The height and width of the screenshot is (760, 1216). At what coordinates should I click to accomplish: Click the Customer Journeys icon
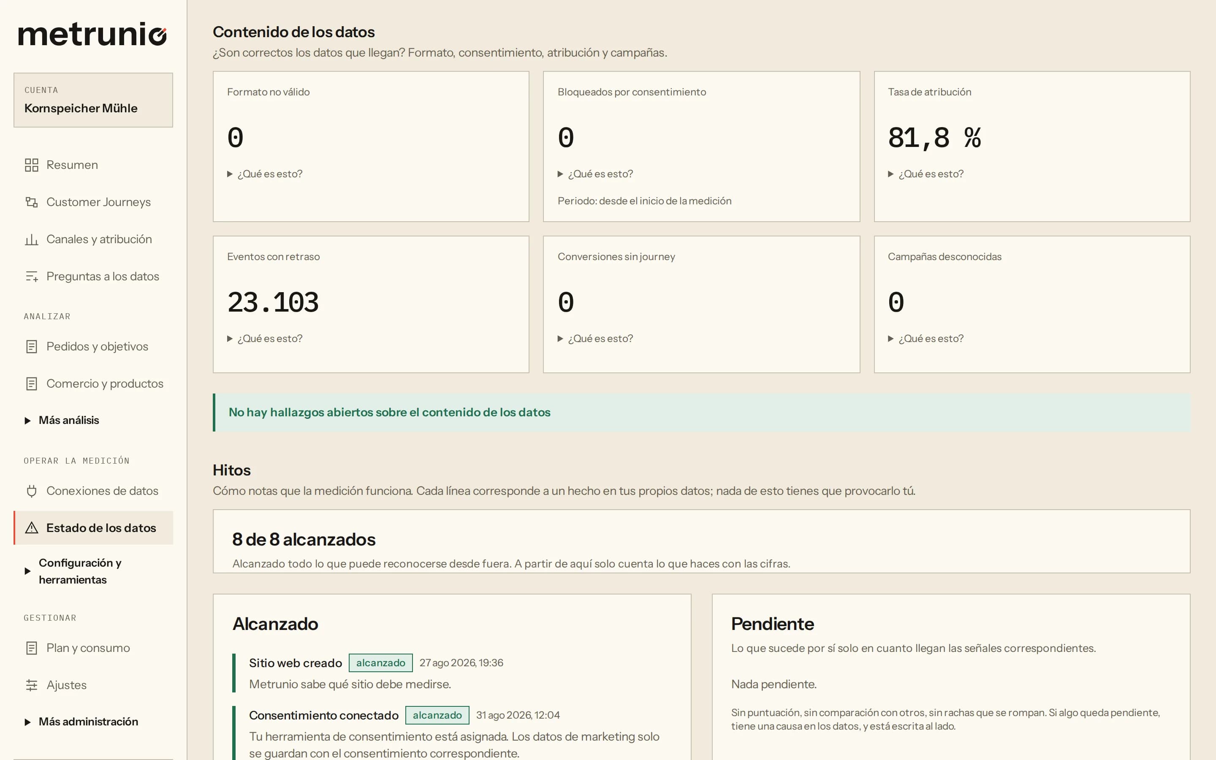32,202
